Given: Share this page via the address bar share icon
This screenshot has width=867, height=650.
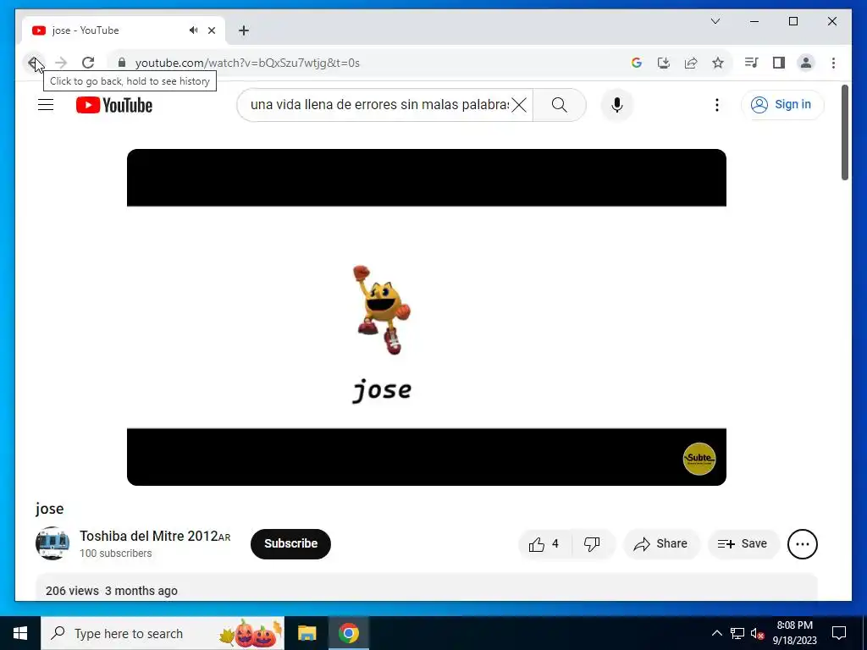Looking at the screenshot, I should tap(691, 63).
